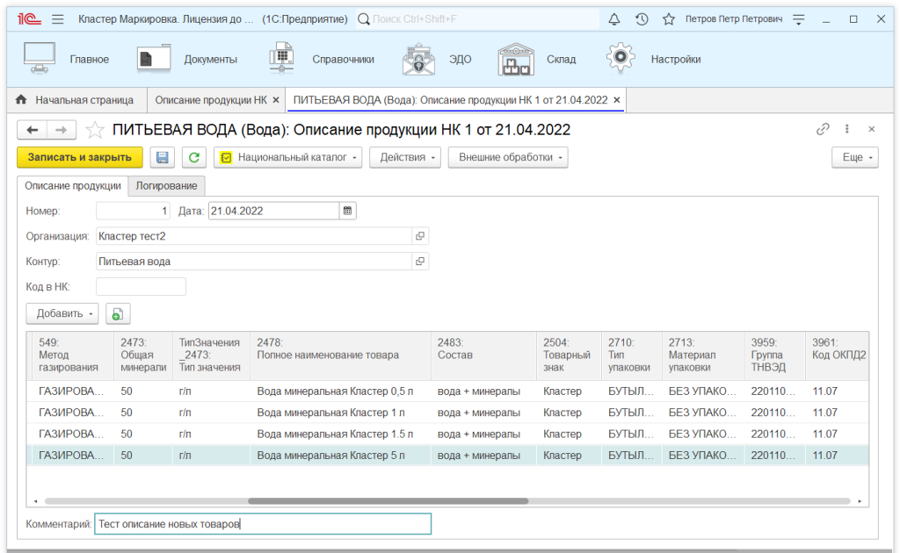Refresh document with green arrow icon

click(194, 157)
